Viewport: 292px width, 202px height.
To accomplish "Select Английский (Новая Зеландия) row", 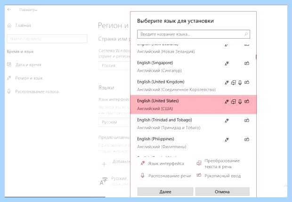I will 193,50.
